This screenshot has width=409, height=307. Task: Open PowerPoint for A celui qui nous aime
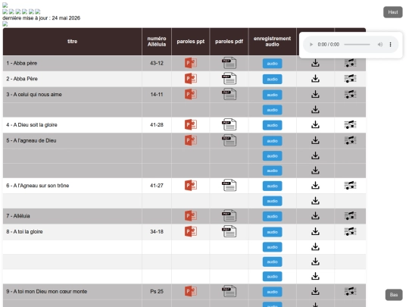pos(191,94)
